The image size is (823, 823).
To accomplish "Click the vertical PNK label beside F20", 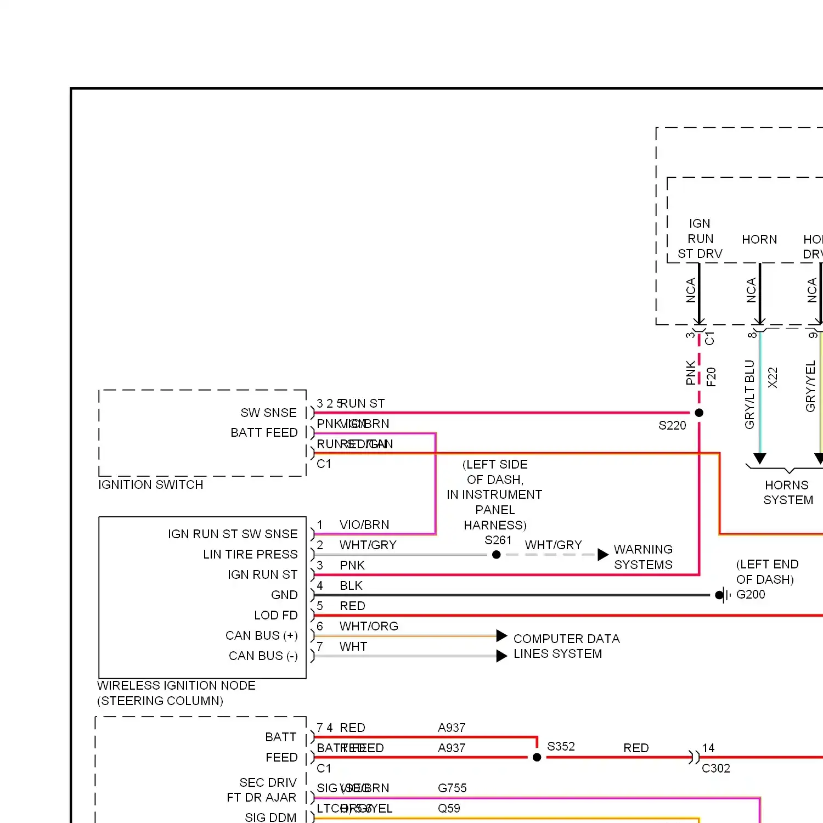I will [691, 373].
